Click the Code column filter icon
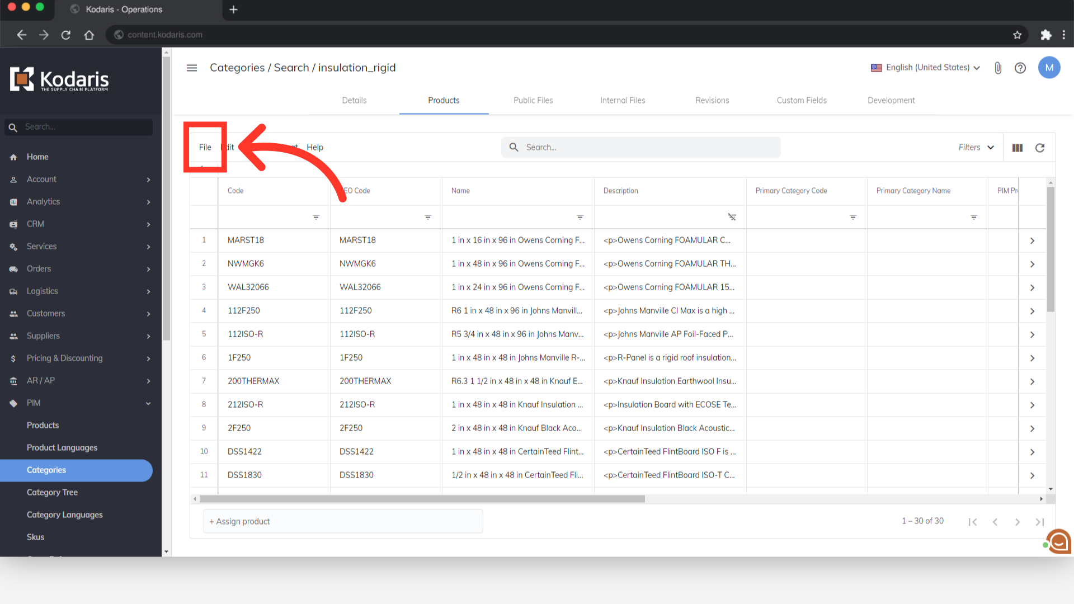This screenshot has width=1074, height=604. tap(316, 217)
